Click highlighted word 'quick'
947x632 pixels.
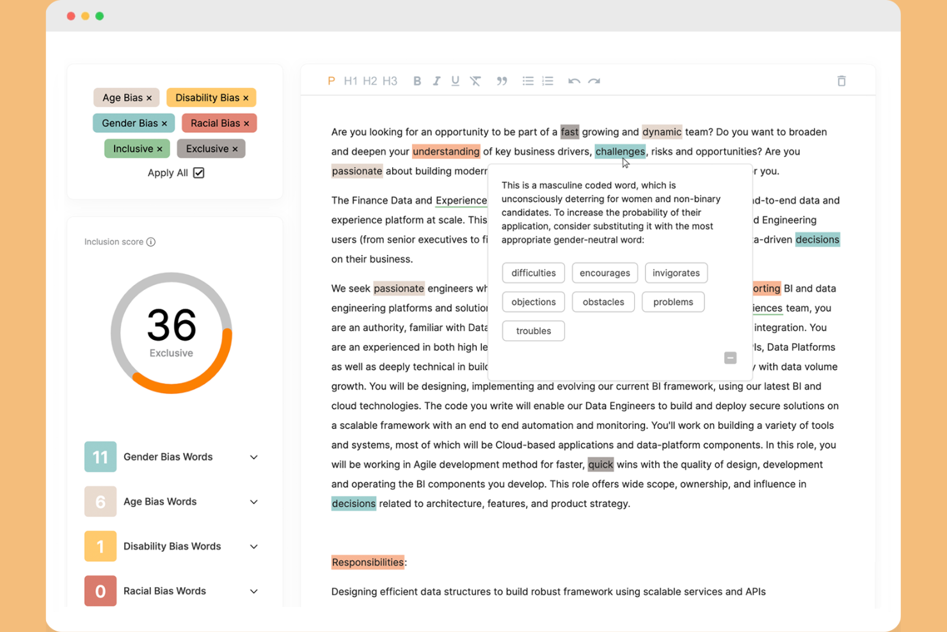pyautogui.click(x=600, y=464)
